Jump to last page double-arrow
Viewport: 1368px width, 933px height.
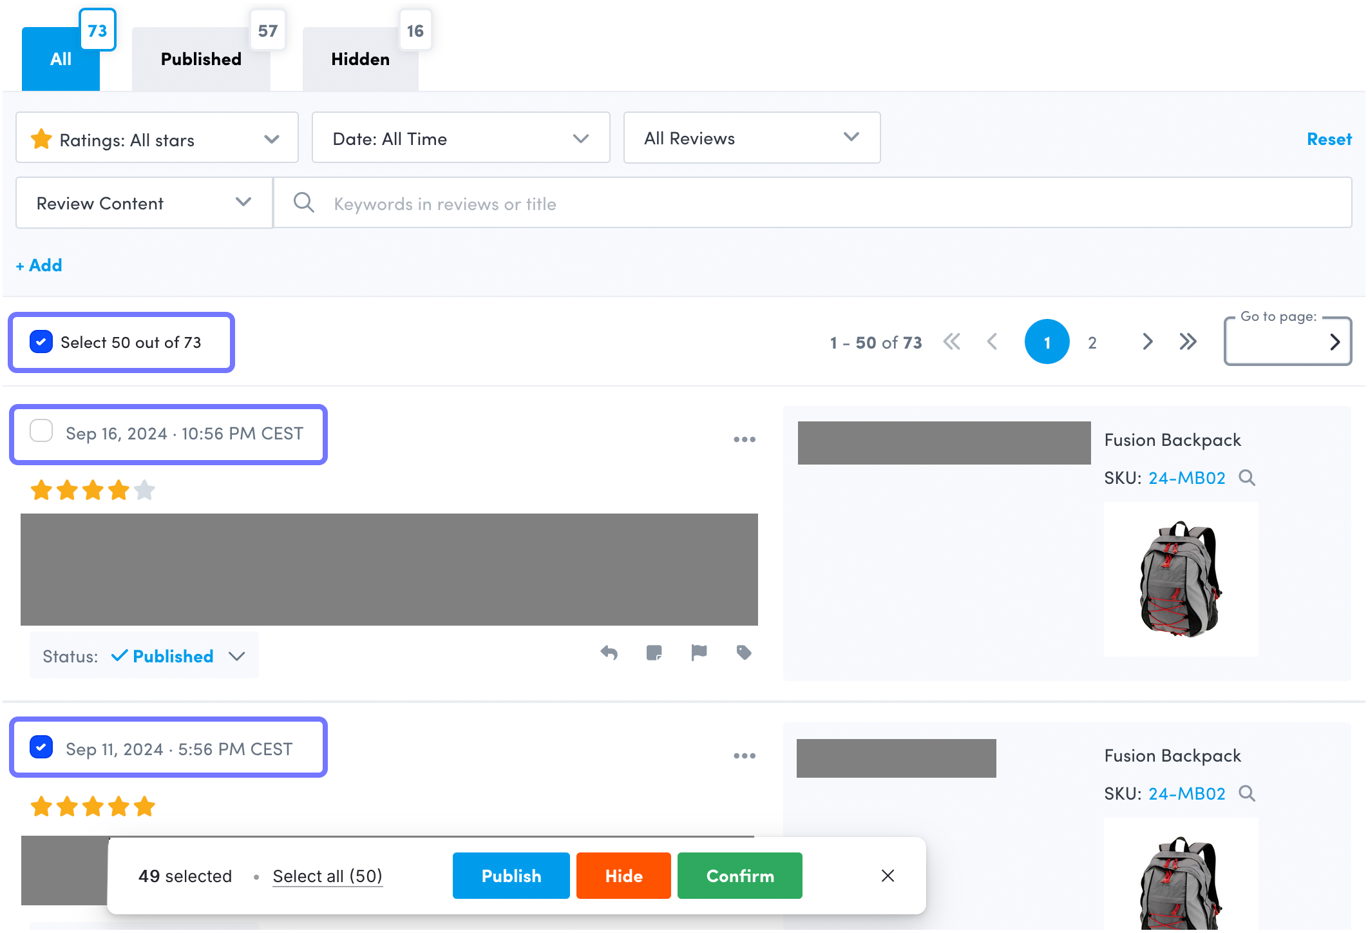(1188, 341)
